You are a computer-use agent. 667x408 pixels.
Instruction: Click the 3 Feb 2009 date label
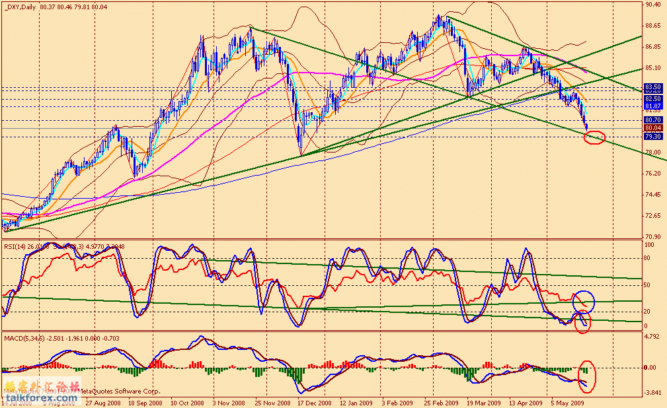point(397,403)
